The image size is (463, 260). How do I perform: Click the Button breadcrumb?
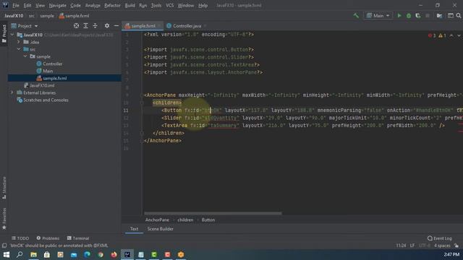208,220
